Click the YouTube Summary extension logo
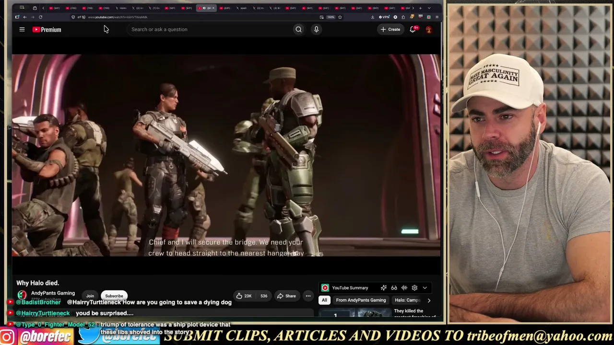This screenshot has width=614, height=345. 325,288
